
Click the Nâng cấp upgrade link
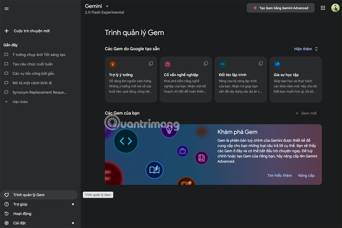tap(306, 175)
